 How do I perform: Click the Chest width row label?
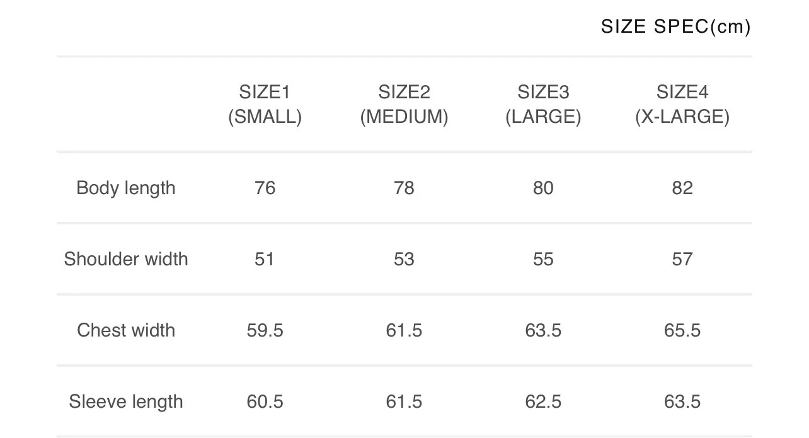[126, 330]
